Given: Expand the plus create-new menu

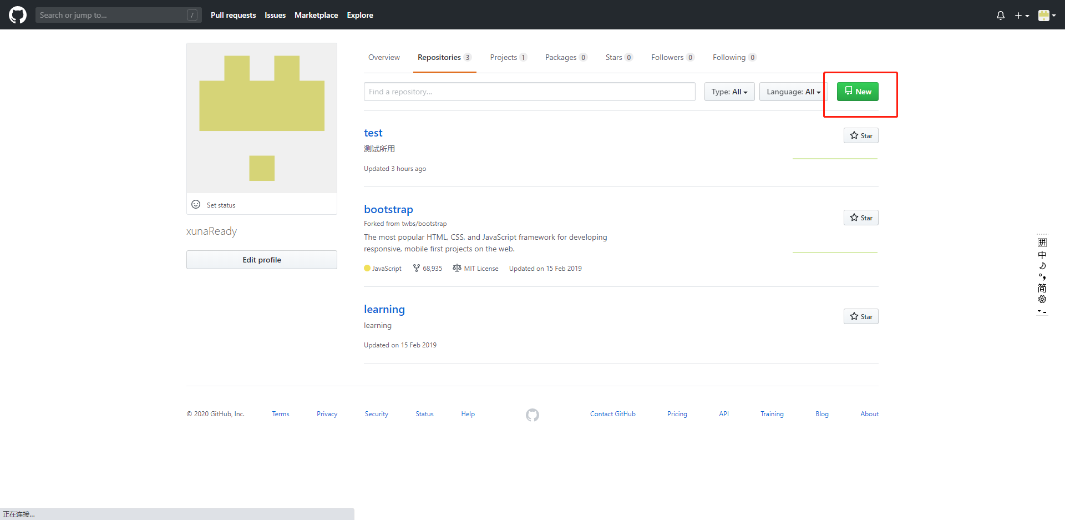Looking at the screenshot, I should tap(1022, 16).
